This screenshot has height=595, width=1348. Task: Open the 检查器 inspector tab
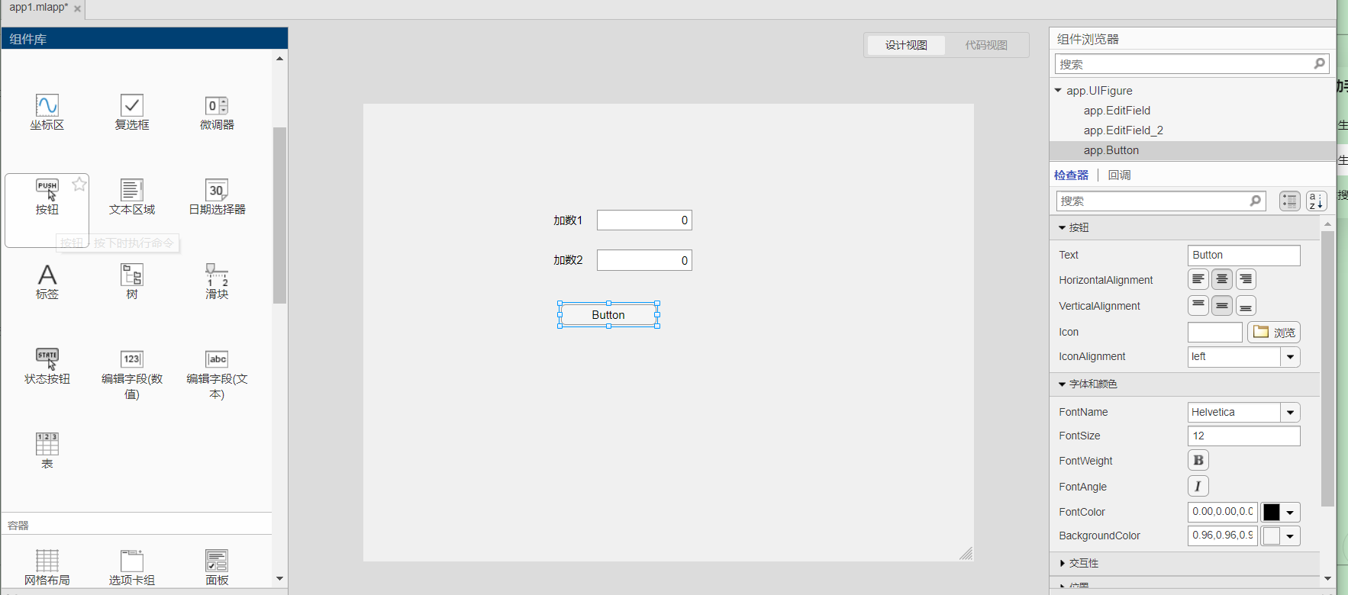pos(1071,175)
